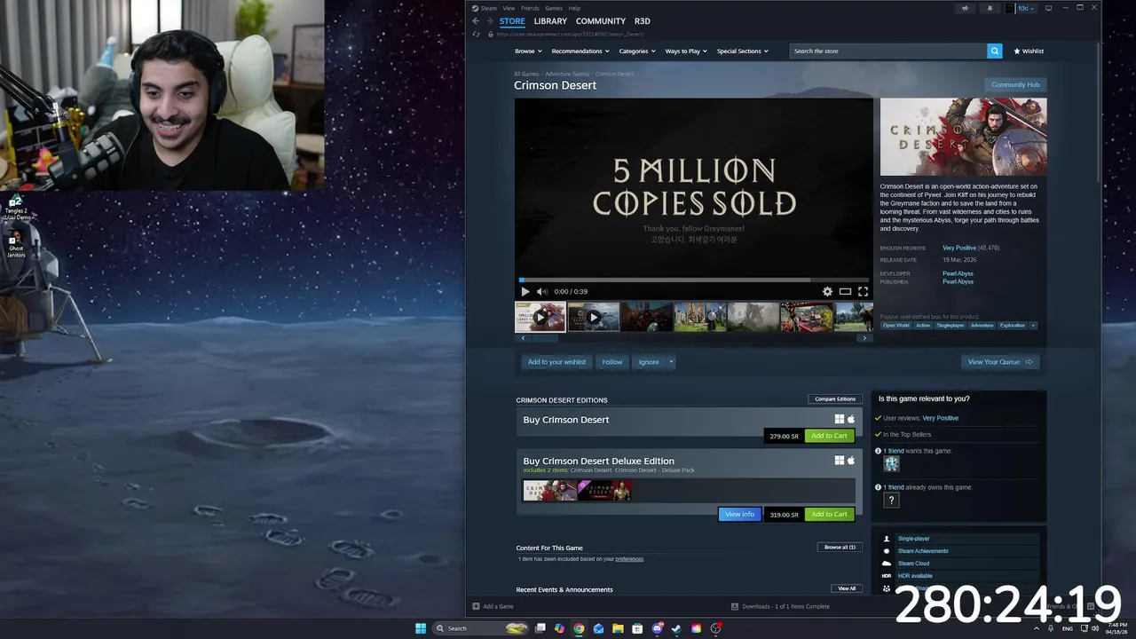Viewport: 1136px width, 639px height.
Task: Click the Windows taskbar Search box
Action: [x=481, y=628]
